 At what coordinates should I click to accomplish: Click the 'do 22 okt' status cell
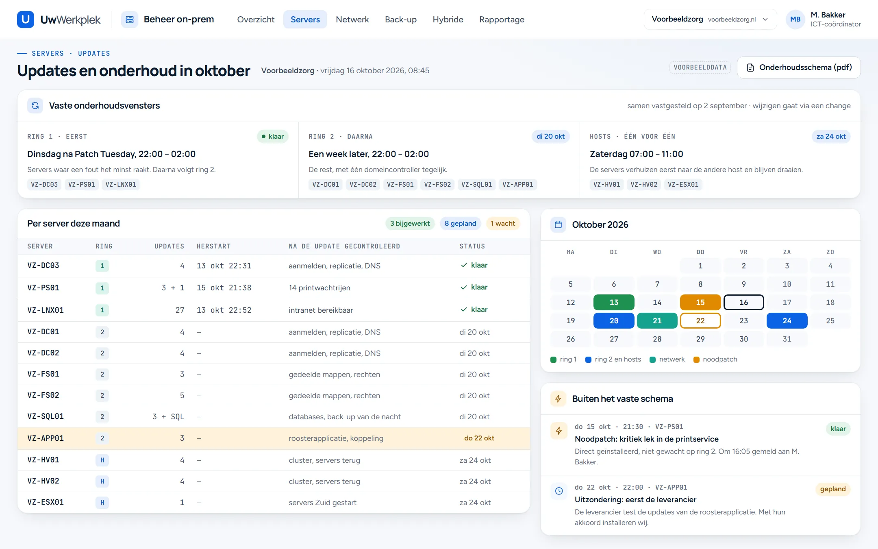(x=479, y=438)
